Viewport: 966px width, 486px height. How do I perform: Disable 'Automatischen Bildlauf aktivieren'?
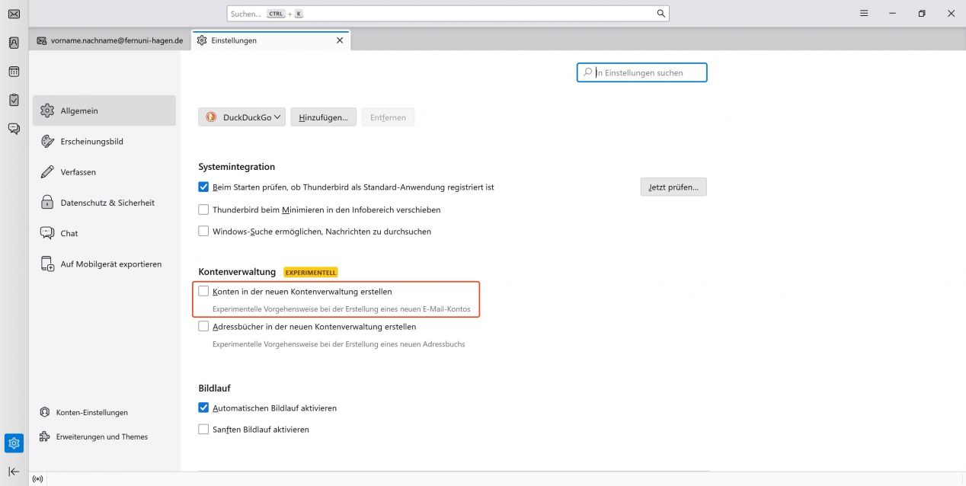(x=203, y=408)
